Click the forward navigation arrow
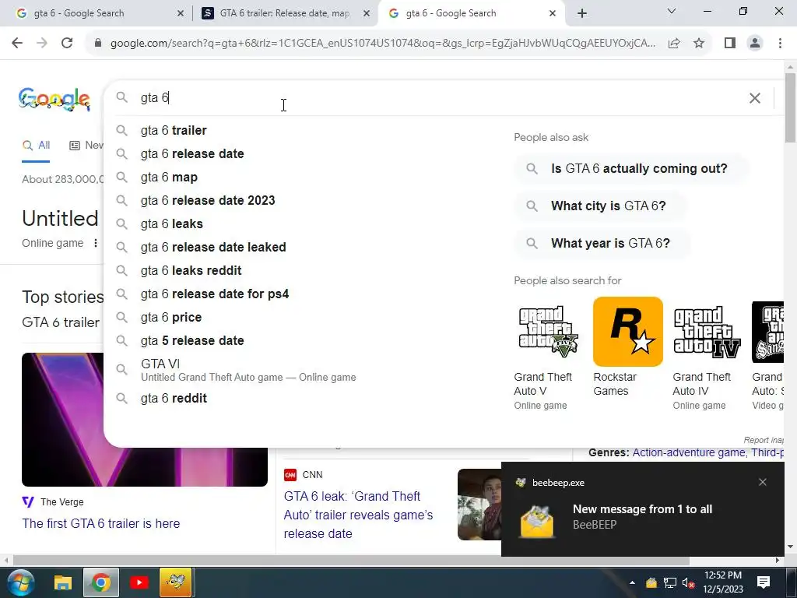 pos(42,44)
